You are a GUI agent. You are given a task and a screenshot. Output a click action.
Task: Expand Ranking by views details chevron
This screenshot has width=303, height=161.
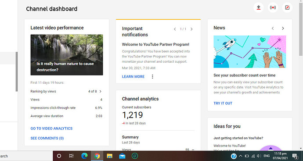click(x=101, y=91)
